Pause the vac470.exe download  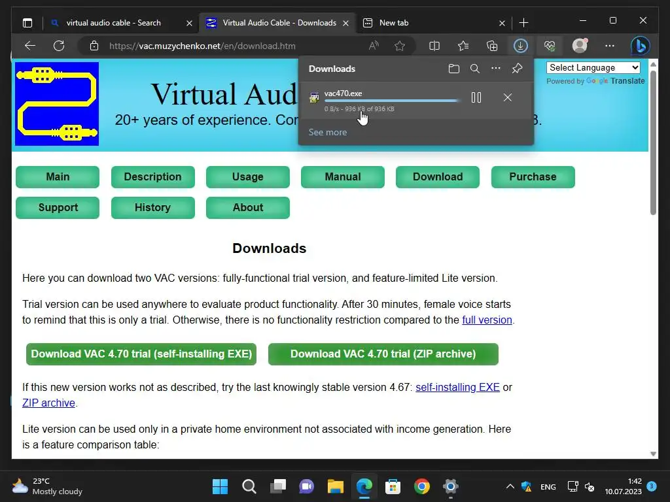pyautogui.click(x=476, y=98)
